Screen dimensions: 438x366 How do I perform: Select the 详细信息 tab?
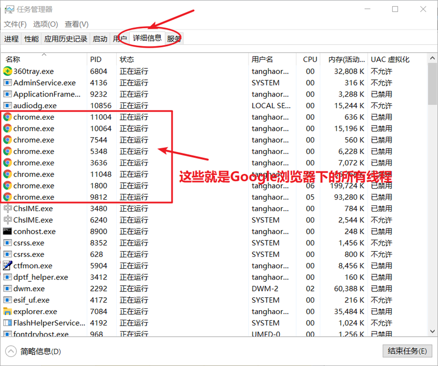point(147,38)
